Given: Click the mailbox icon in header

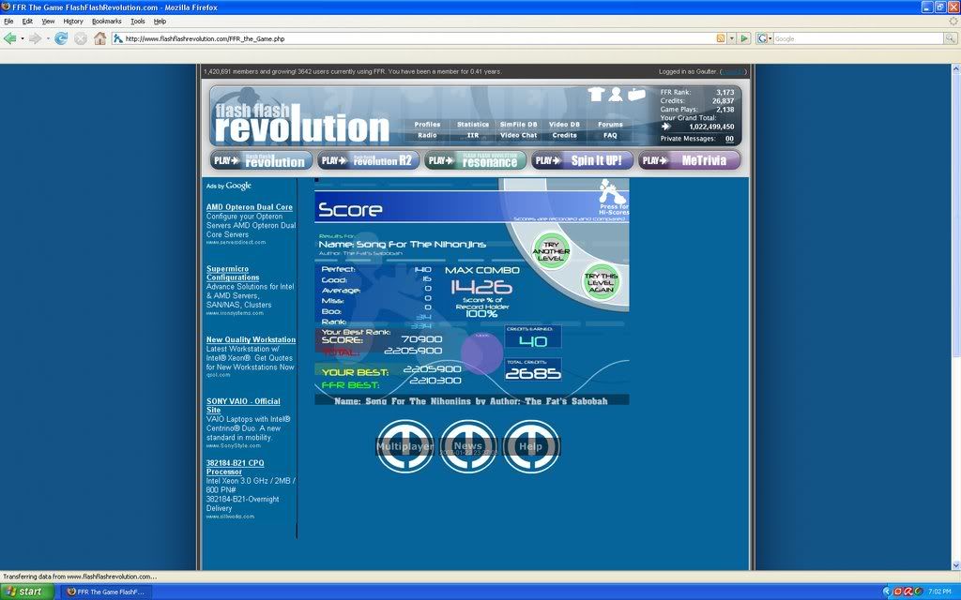Looking at the screenshot, I should (637, 94).
